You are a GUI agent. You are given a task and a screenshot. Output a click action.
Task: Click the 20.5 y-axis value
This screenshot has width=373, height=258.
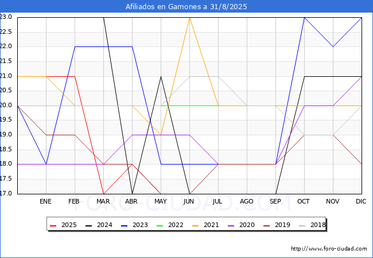(6, 91)
